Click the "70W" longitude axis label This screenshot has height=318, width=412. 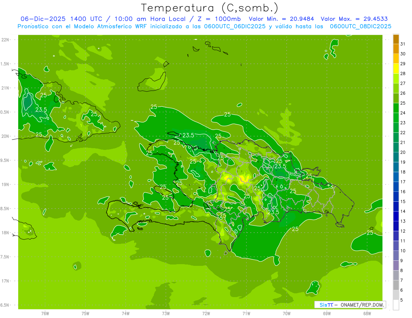point(287,314)
